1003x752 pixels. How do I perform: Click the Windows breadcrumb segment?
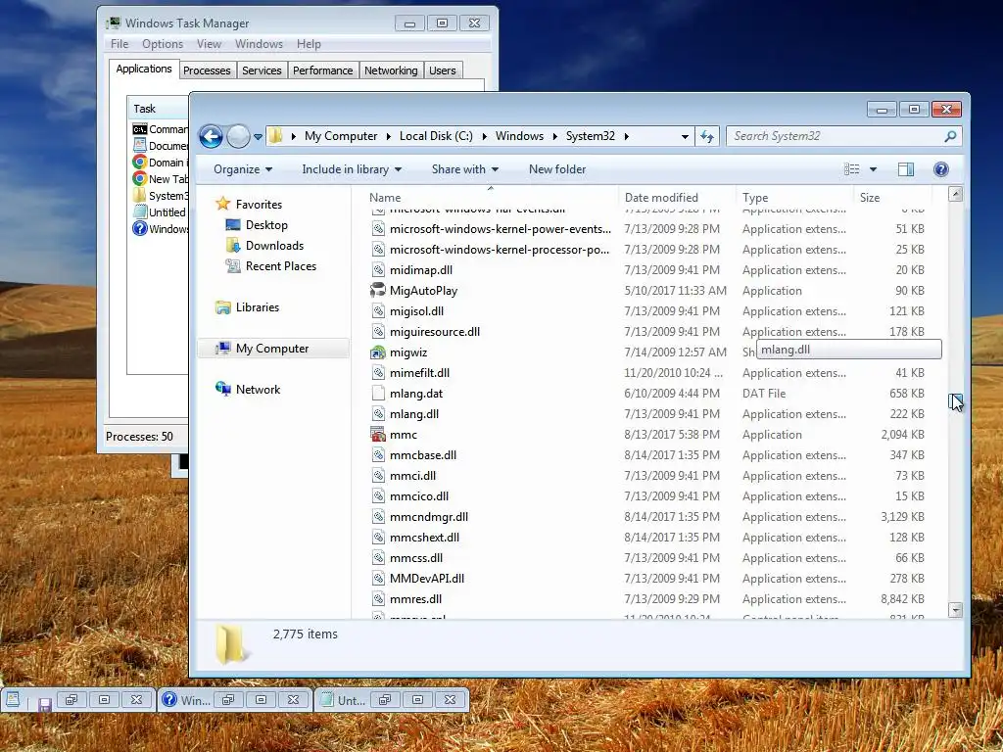(519, 136)
